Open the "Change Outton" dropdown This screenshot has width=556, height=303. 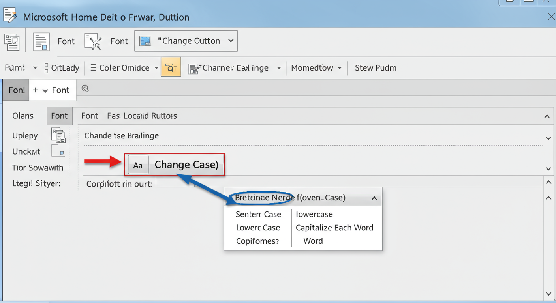186,41
